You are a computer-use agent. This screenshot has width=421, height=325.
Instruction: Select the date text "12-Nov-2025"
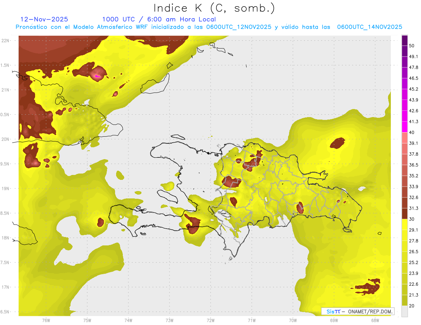pyautogui.click(x=44, y=19)
